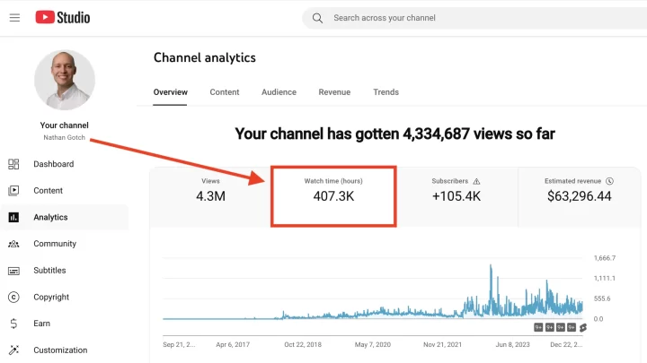
Task: Click the channel profile picture
Action: coord(65,81)
